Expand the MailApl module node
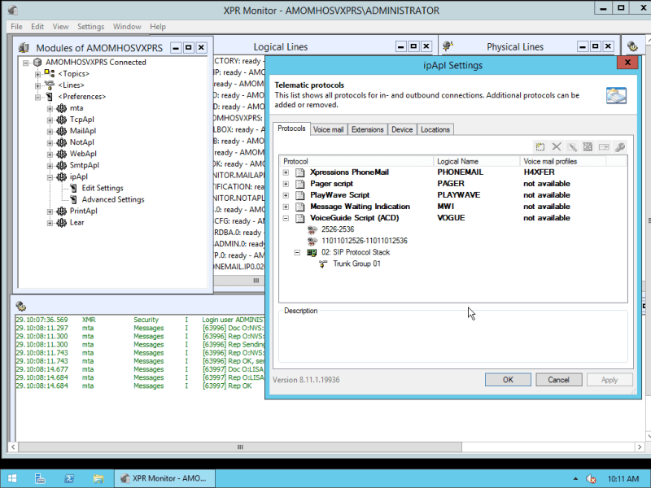 pos(50,131)
